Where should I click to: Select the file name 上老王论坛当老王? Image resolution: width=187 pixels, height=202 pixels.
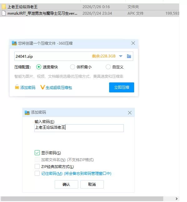(x=23, y=7)
